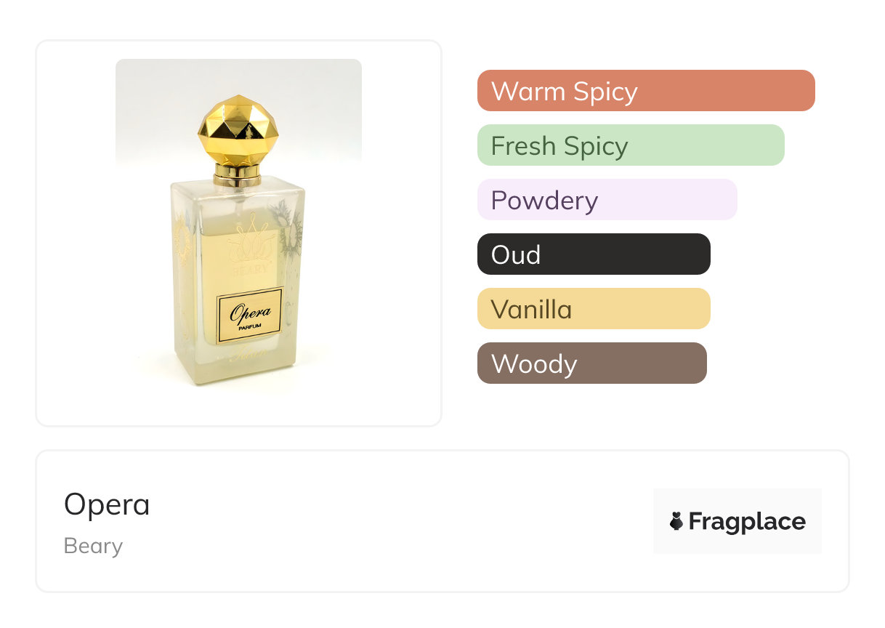The image size is (885, 628).
Task: Click the gold spray collar under the cap
Action: [237, 174]
